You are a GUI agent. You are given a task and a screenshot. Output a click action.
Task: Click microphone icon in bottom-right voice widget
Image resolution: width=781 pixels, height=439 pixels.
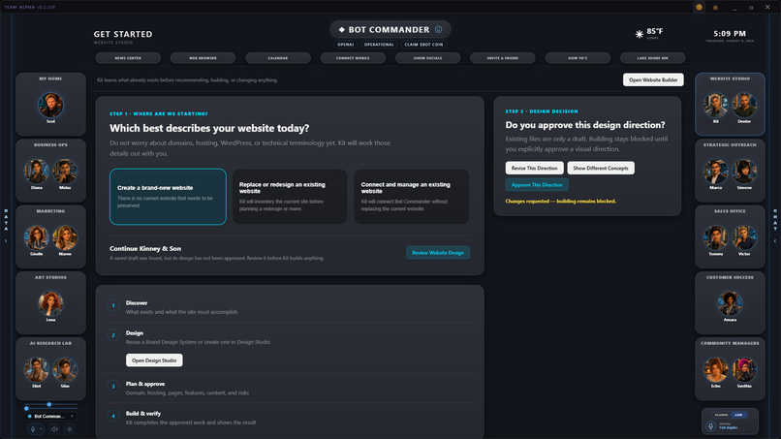[x=711, y=426]
